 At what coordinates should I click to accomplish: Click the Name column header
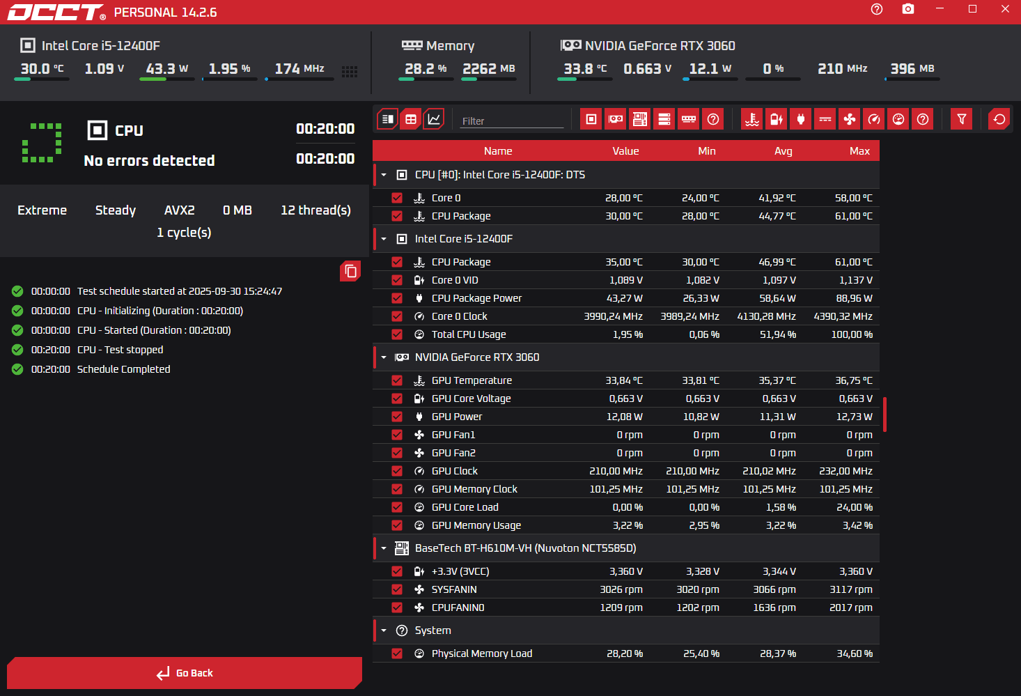[x=498, y=151]
